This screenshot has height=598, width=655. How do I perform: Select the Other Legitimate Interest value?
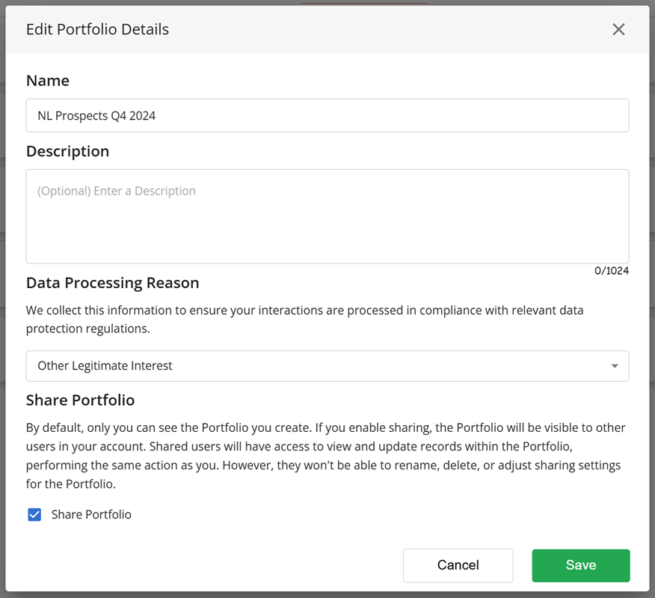[105, 366]
